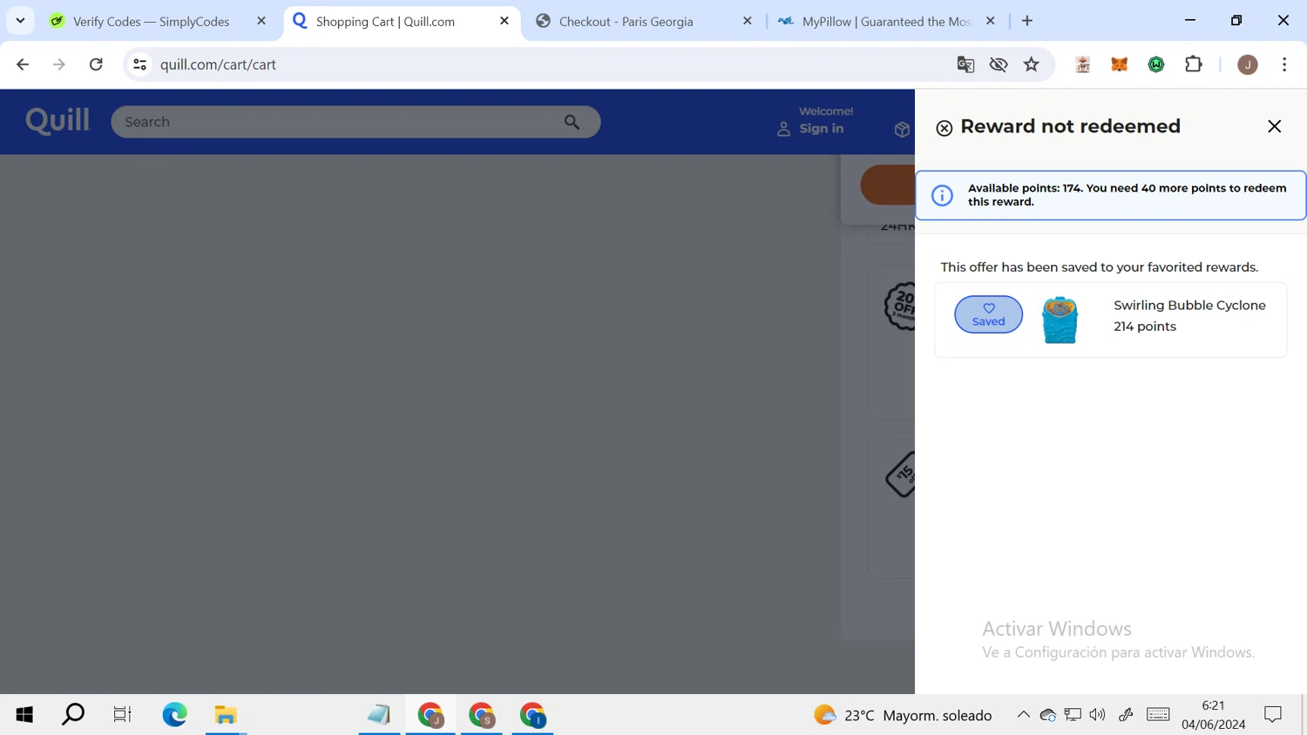Open the Sign in link
The height and width of the screenshot is (735, 1307).
tap(821, 129)
